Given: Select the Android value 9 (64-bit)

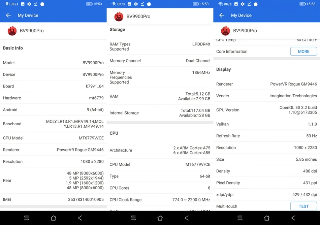Looking at the screenshot, I should point(95,110).
